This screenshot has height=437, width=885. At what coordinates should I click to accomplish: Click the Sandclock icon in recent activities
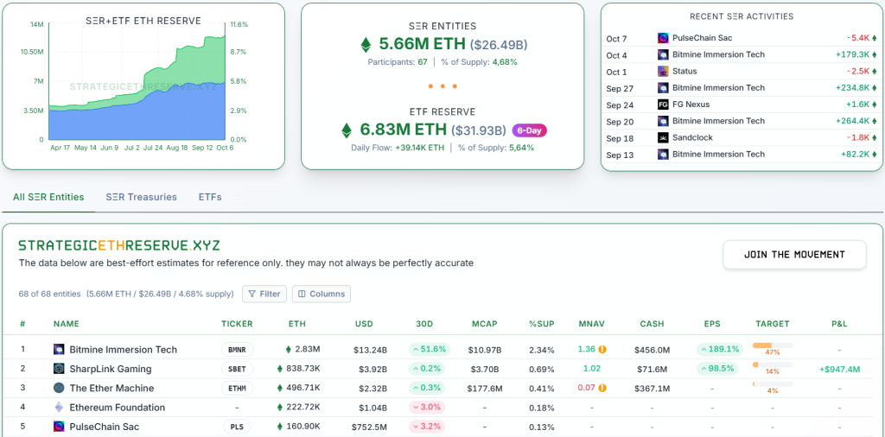pos(663,138)
